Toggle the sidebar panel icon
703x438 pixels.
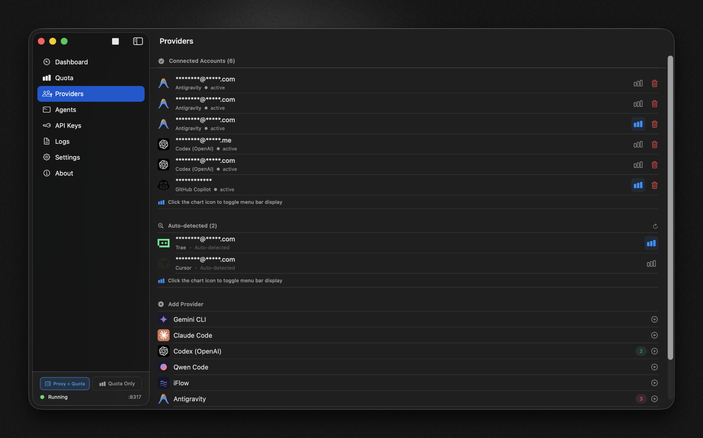click(138, 41)
